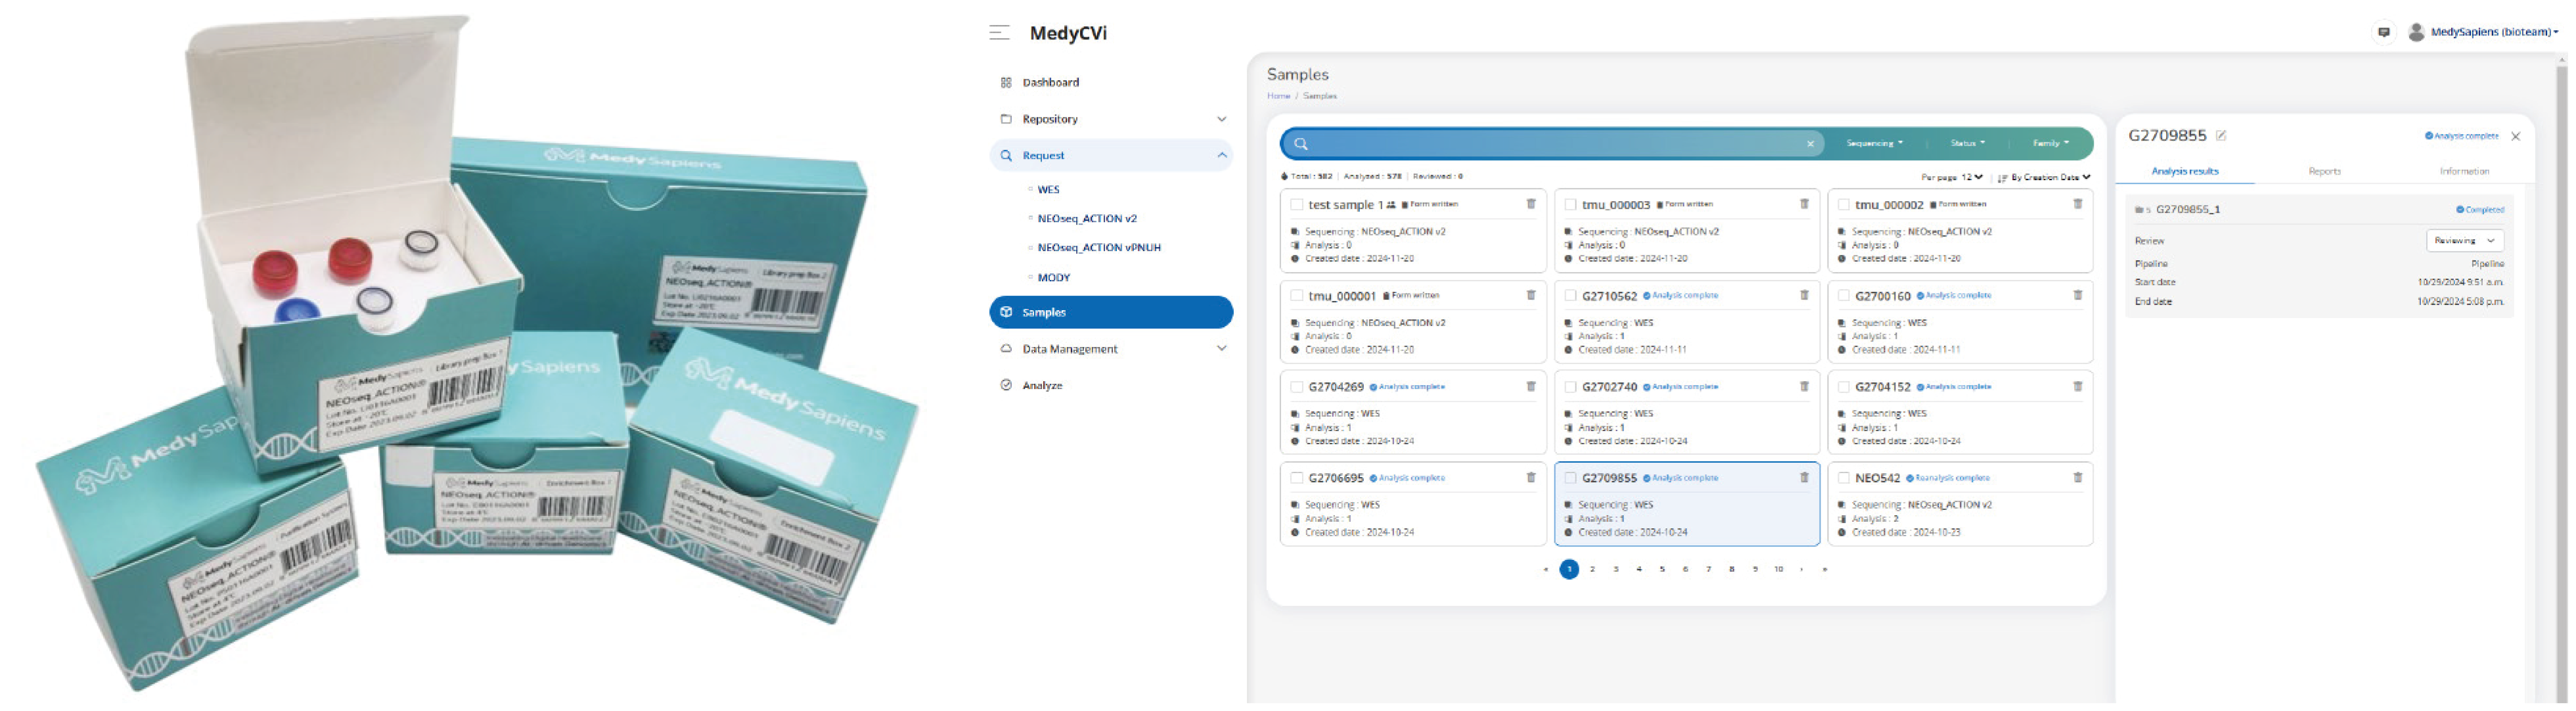The image size is (2576, 711).
Task: Delete the G2710562 sample card
Action: coord(1803,295)
